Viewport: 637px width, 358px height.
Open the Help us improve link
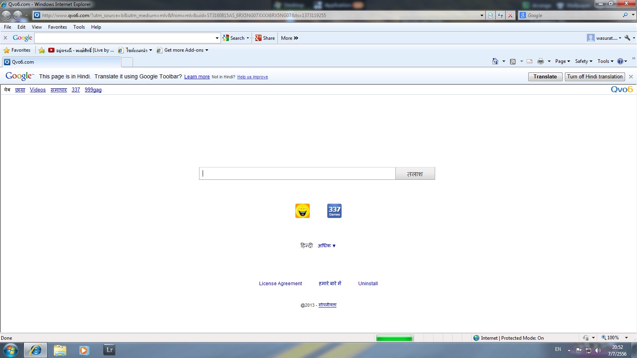click(x=252, y=77)
